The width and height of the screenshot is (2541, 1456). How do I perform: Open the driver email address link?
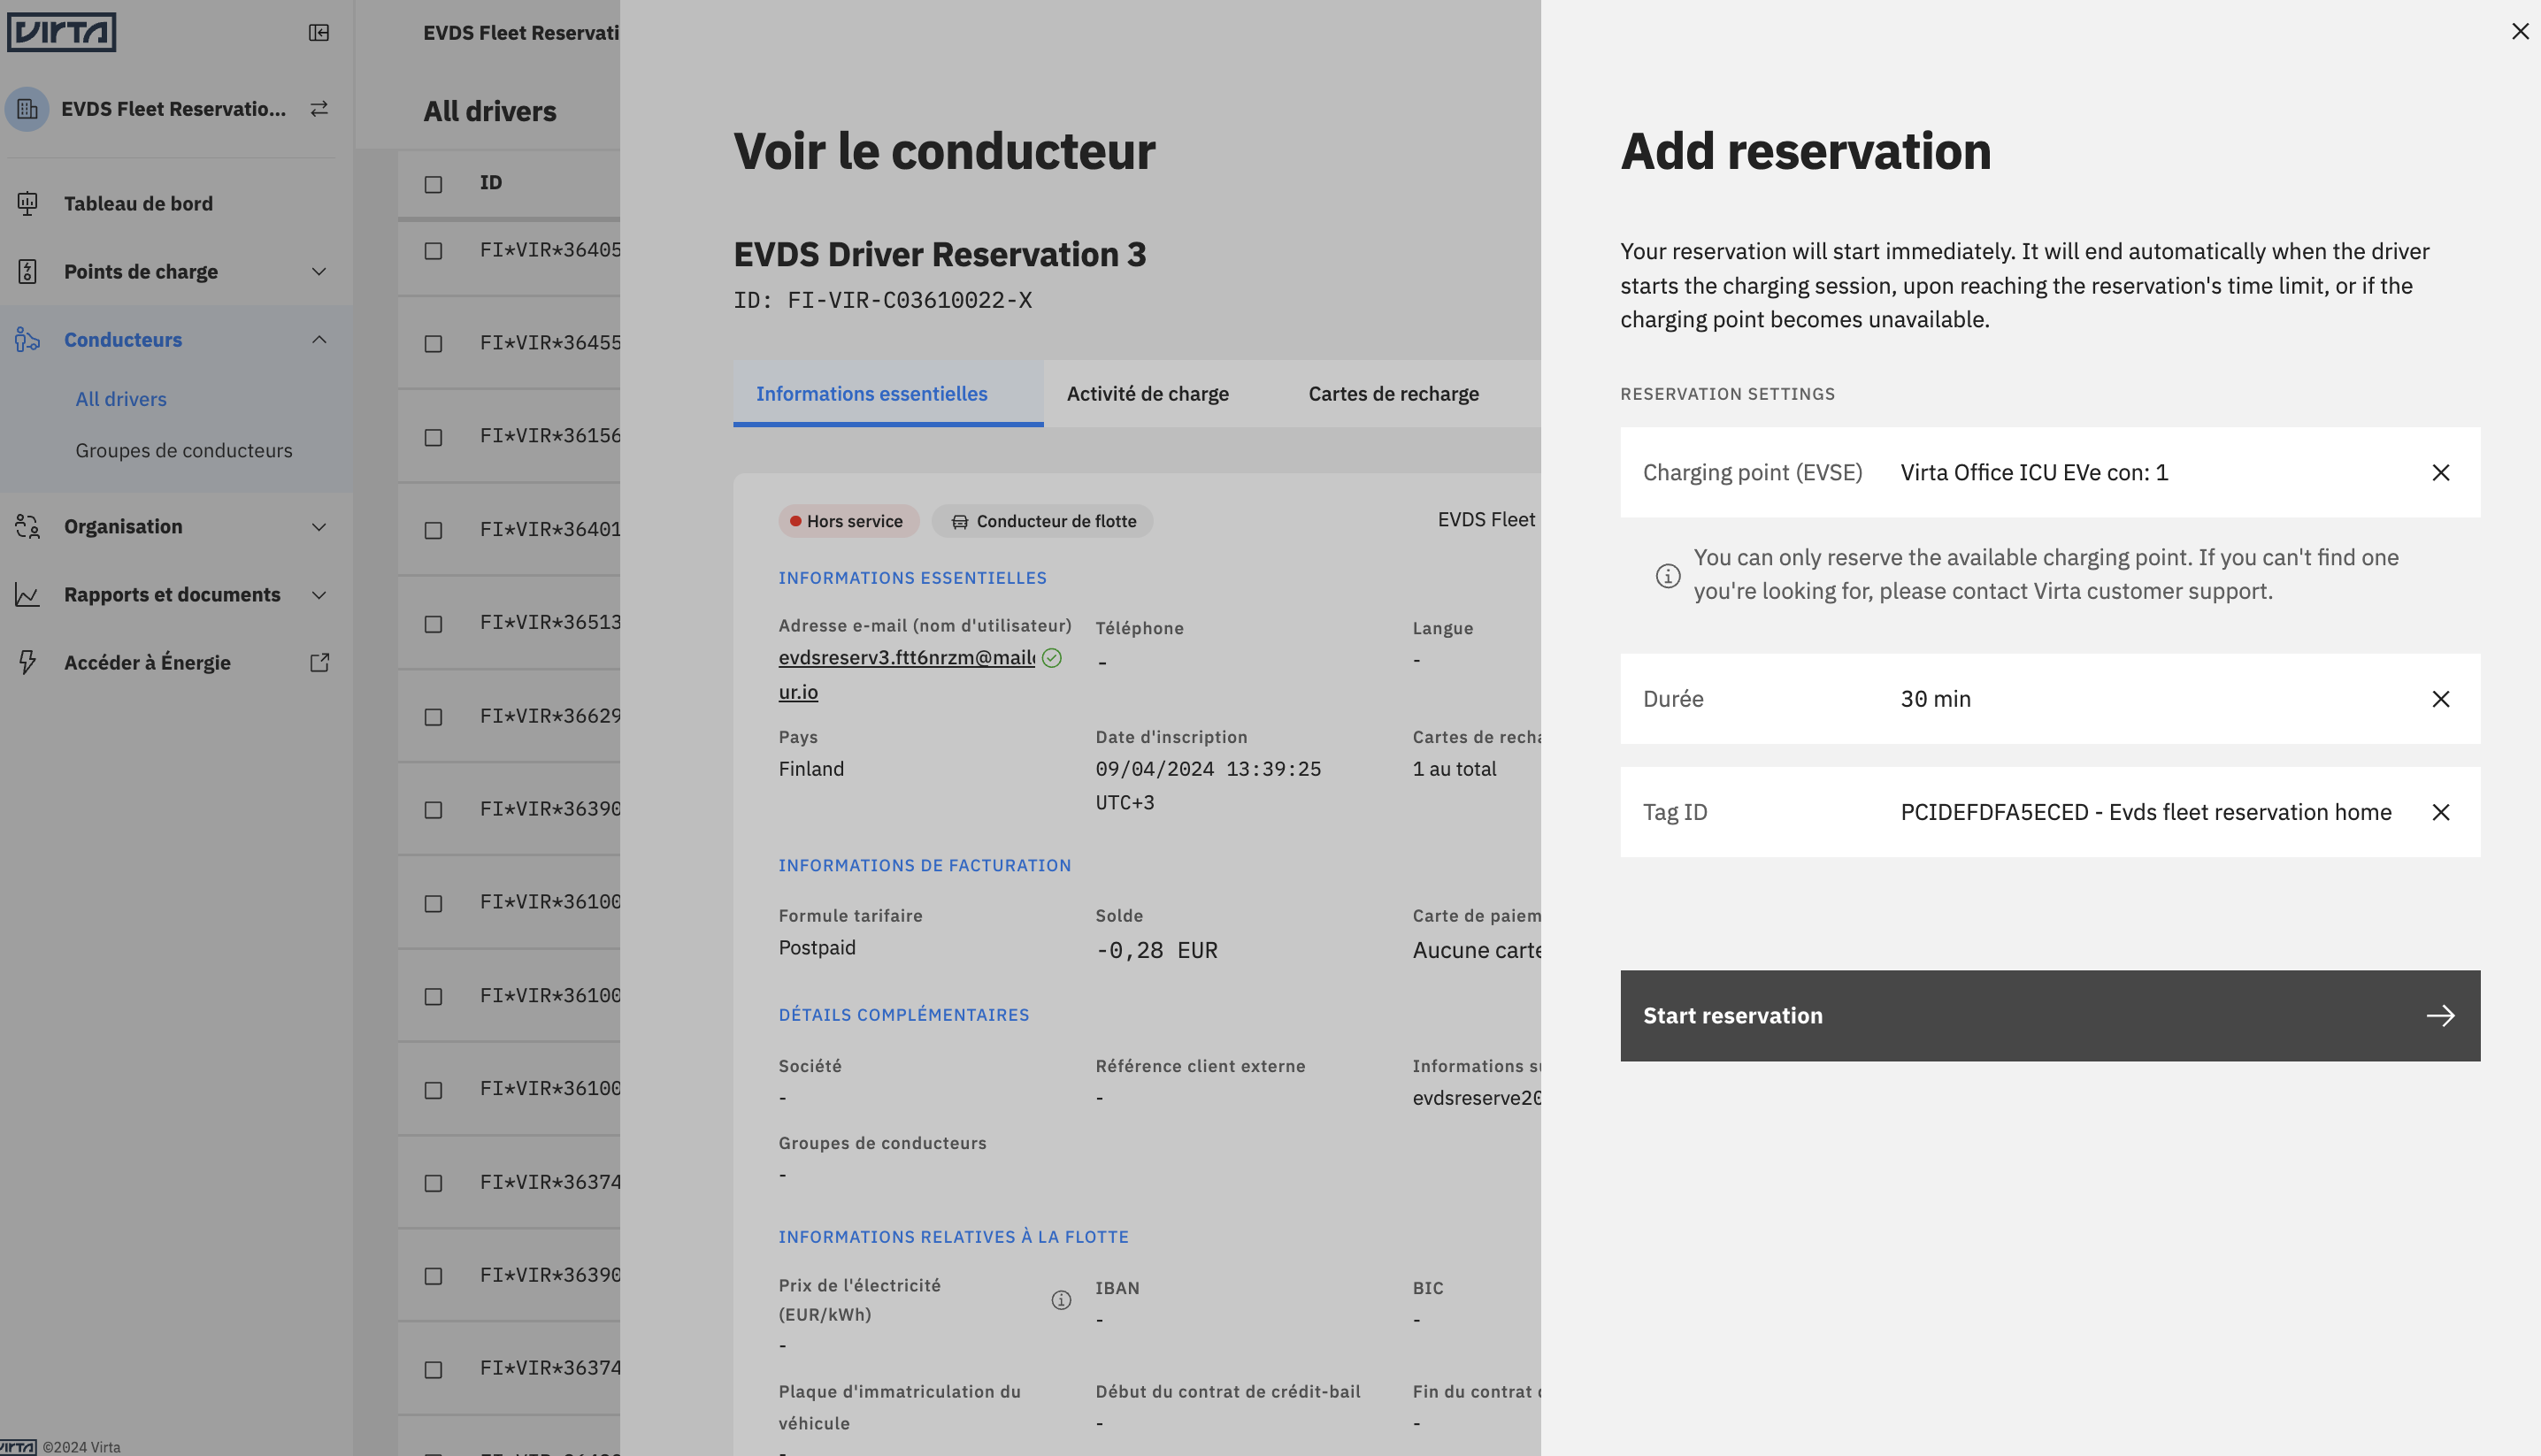(x=906, y=675)
